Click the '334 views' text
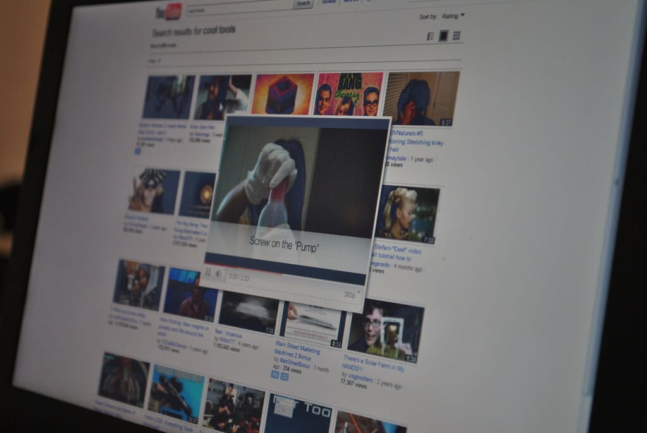647x433 pixels. [x=292, y=370]
